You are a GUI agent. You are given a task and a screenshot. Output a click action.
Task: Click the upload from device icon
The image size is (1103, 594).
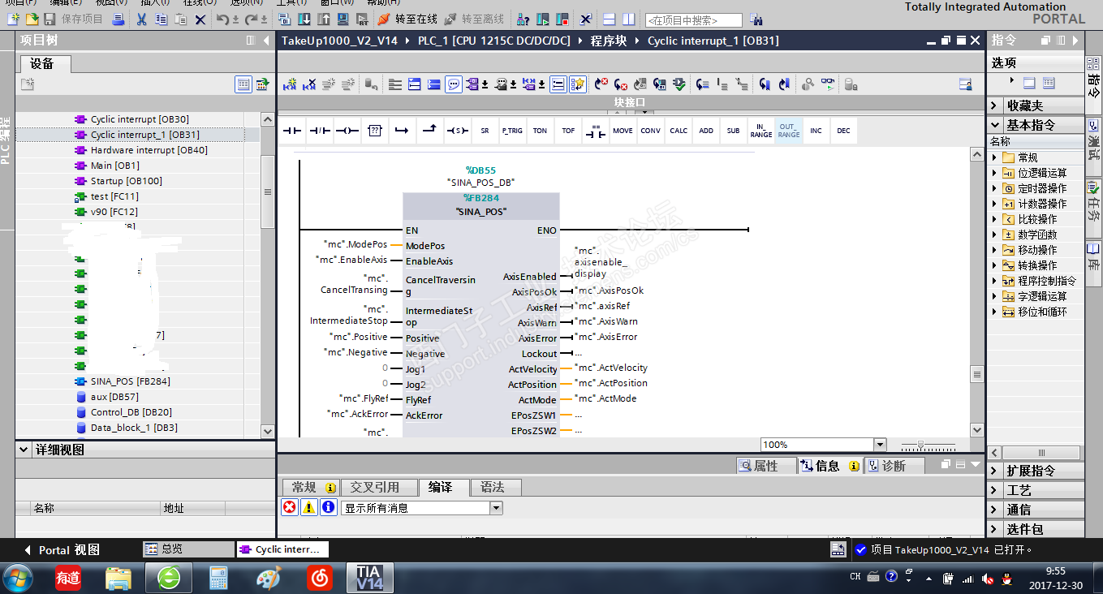click(322, 19)
